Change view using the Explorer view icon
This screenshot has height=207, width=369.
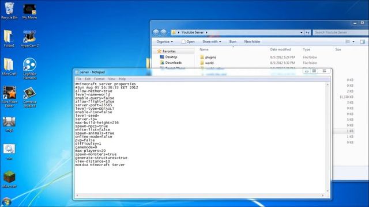(x=348, y=41)
